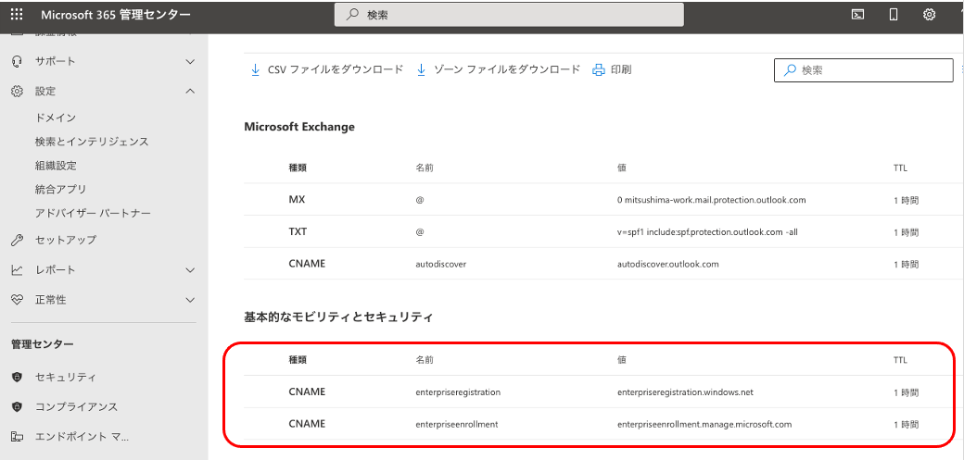
Task: Click the 基本的なモビリティとセキュリティ heading
Action: point(338,317)
